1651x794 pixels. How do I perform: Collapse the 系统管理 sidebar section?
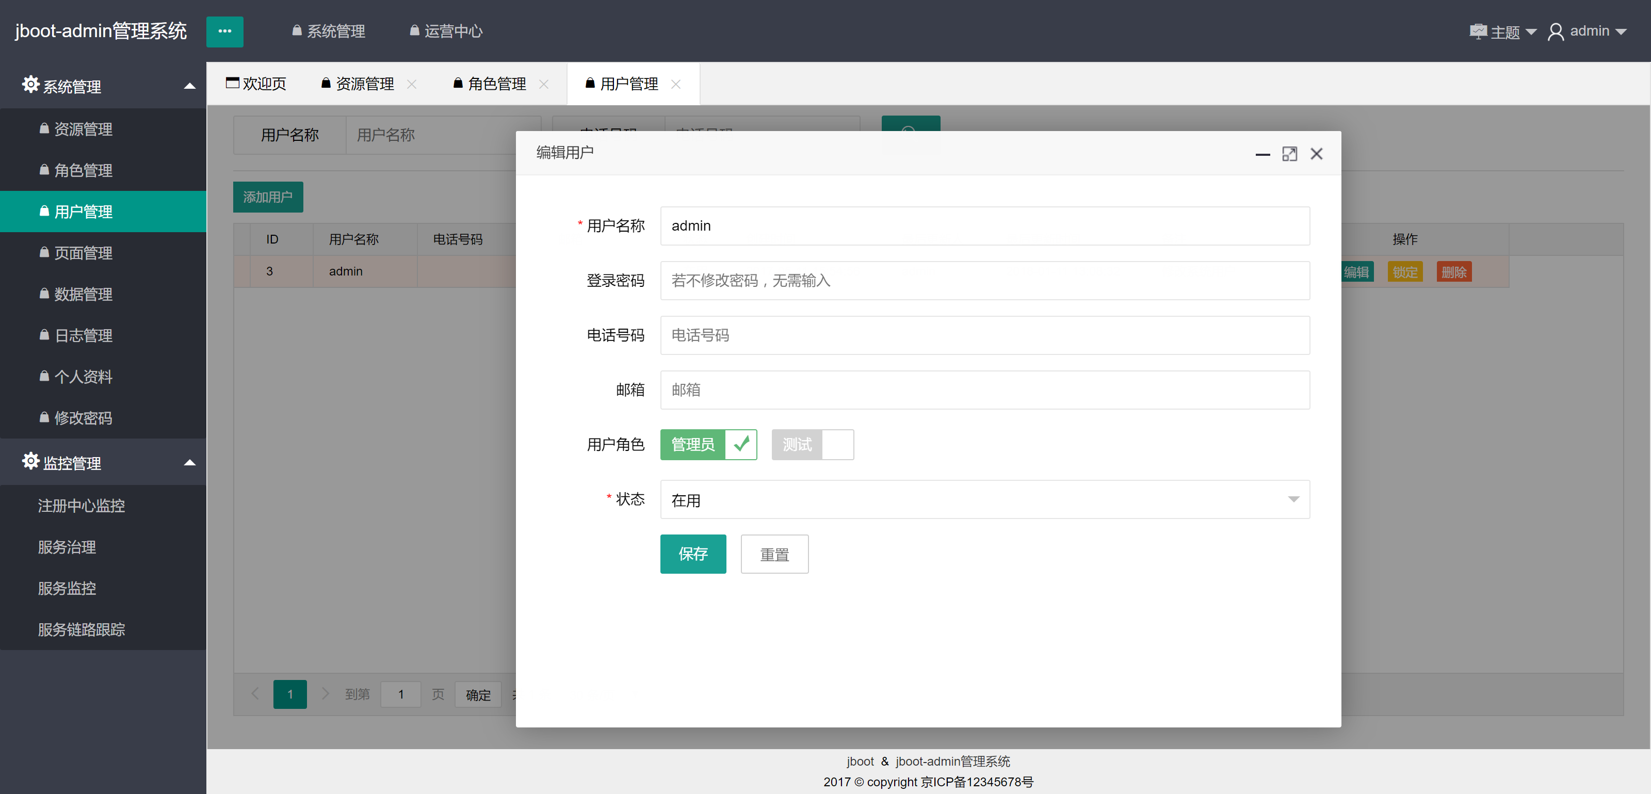[189, 86]
